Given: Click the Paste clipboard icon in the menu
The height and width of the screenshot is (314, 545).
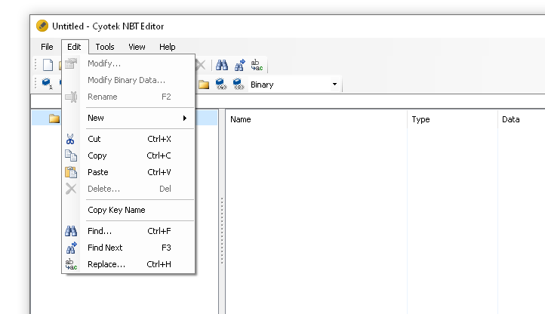Looking at the screenshot, I should [x=71, y=172].
